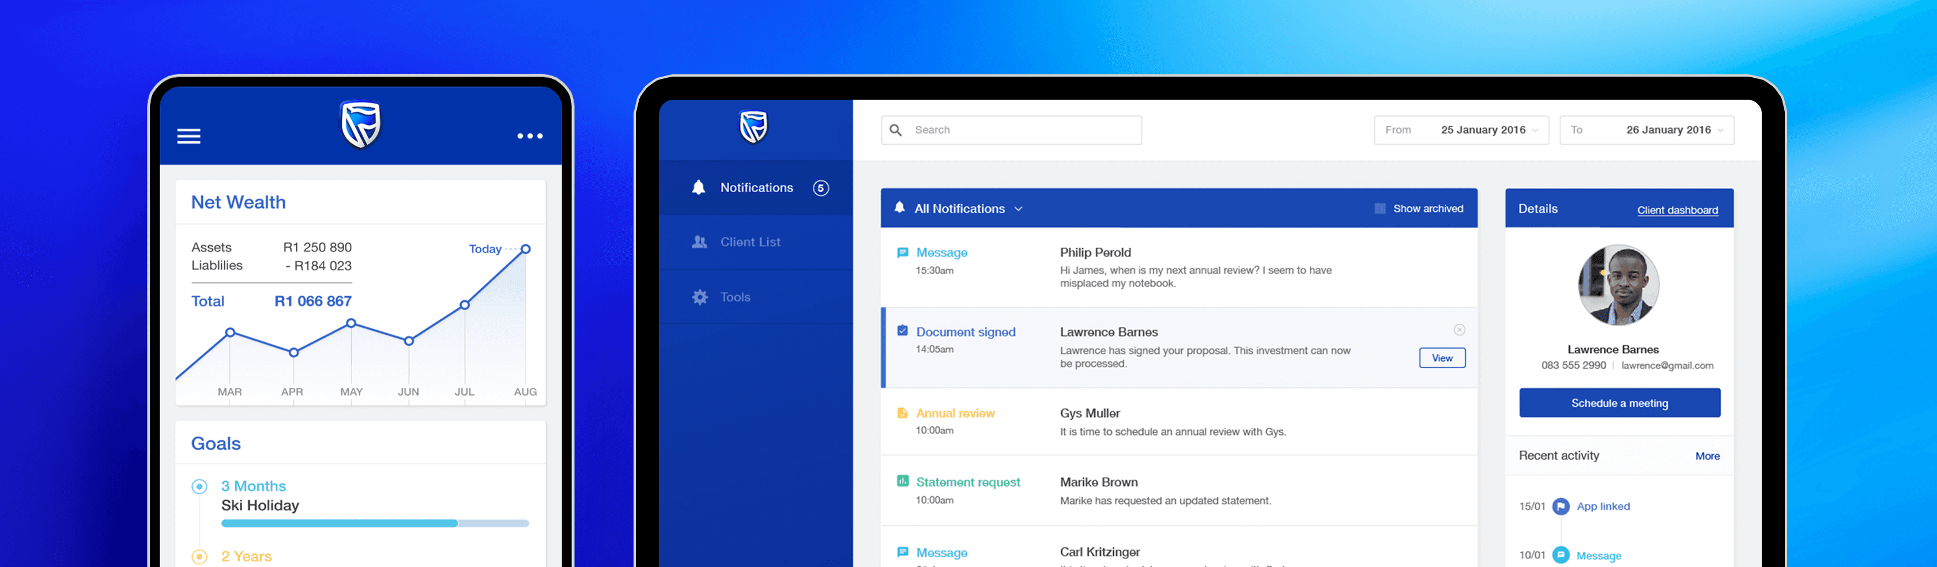Screen dimensions: 1937x567
Task: Dismiss the Lawrence Barnes notification with the X
Action: pyautogui.click(x=1459, y=330)
